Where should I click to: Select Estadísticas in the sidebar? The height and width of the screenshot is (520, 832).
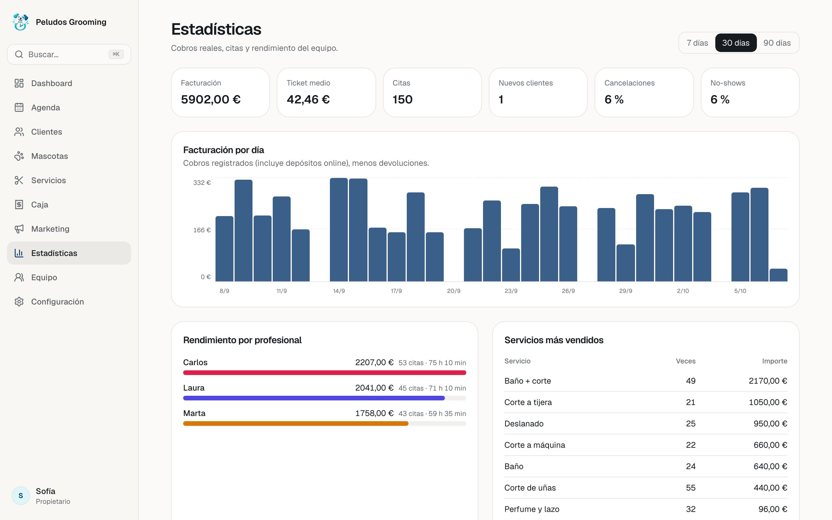[69, 253]
